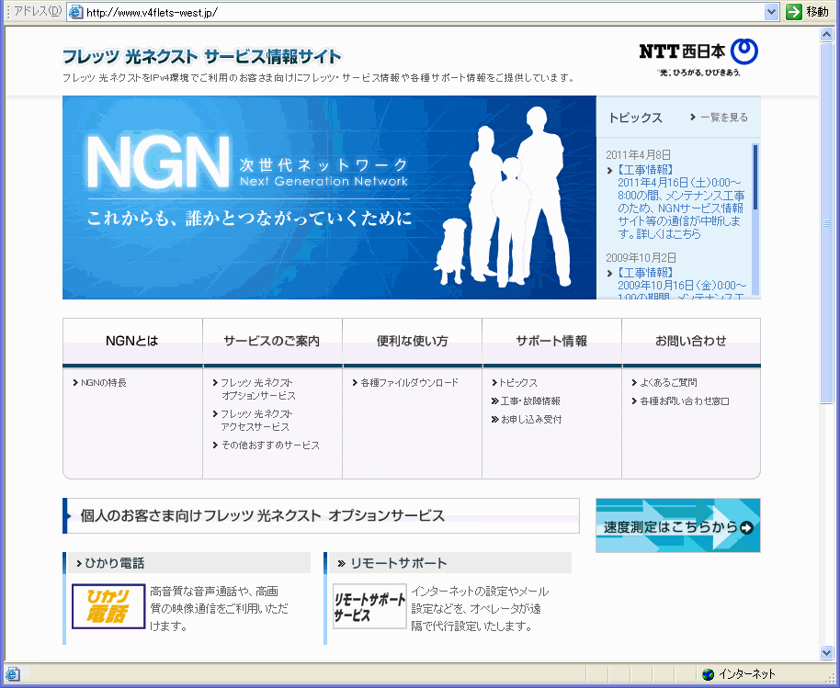Click the アドレス(D) address label

tap(38, 11)
